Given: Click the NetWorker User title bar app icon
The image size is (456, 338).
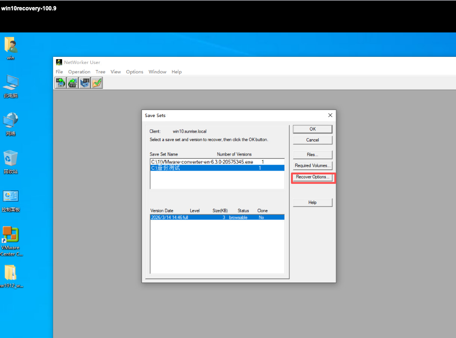Looking at the screenshot, I should tap(59, 62).
